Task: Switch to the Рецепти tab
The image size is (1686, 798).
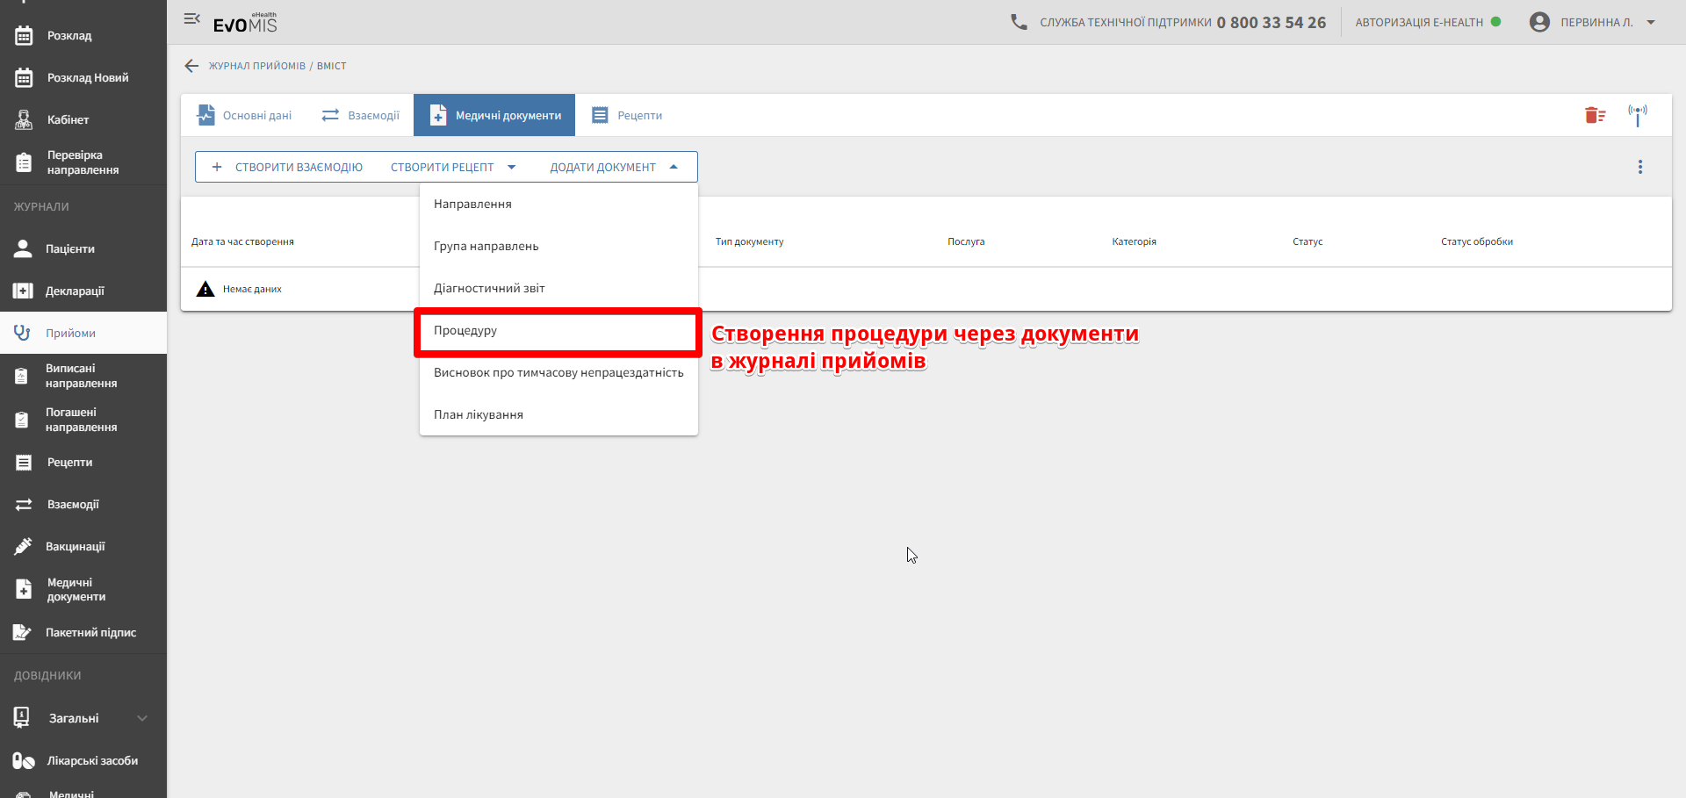Action: 627,115
